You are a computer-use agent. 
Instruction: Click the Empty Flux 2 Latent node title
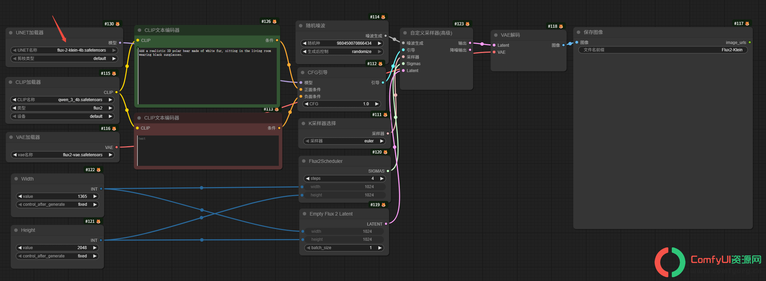331,214
